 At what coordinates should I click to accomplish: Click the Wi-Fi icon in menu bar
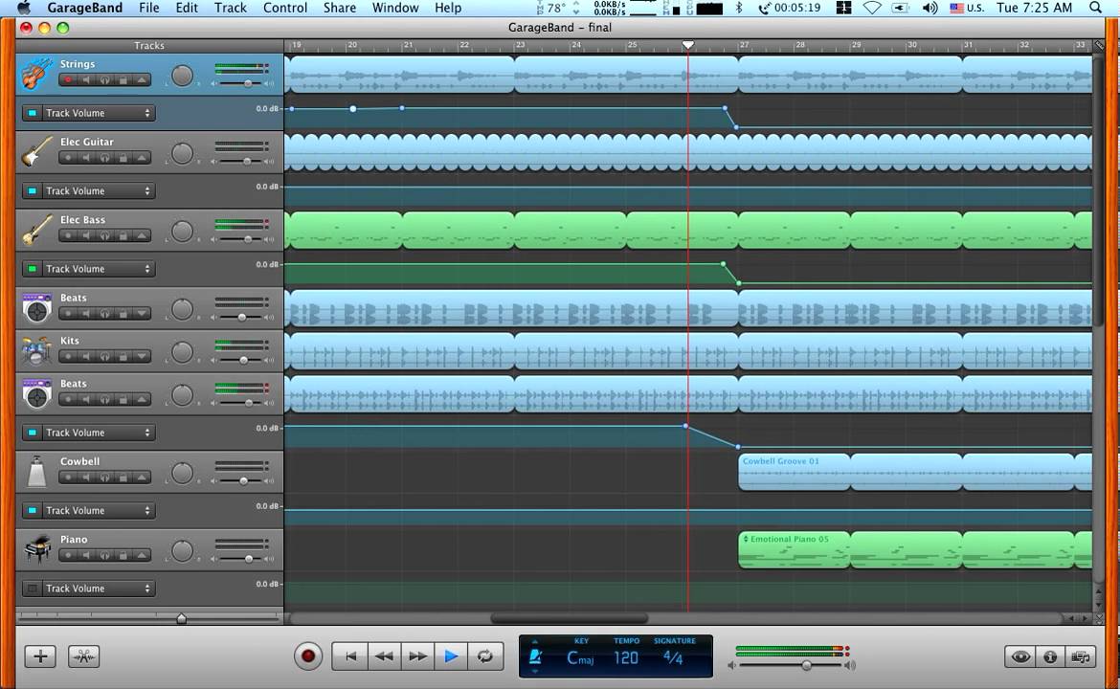[x=871, y=8]
